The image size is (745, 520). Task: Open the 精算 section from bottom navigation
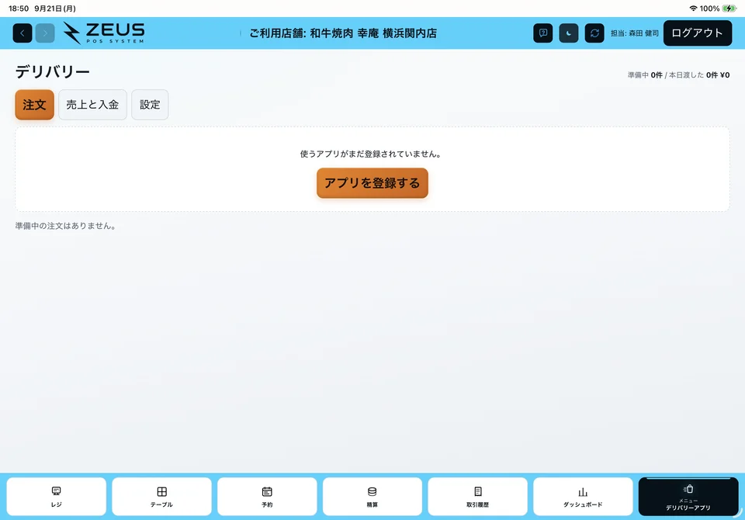pyautogui.click(x=372, y=496)
